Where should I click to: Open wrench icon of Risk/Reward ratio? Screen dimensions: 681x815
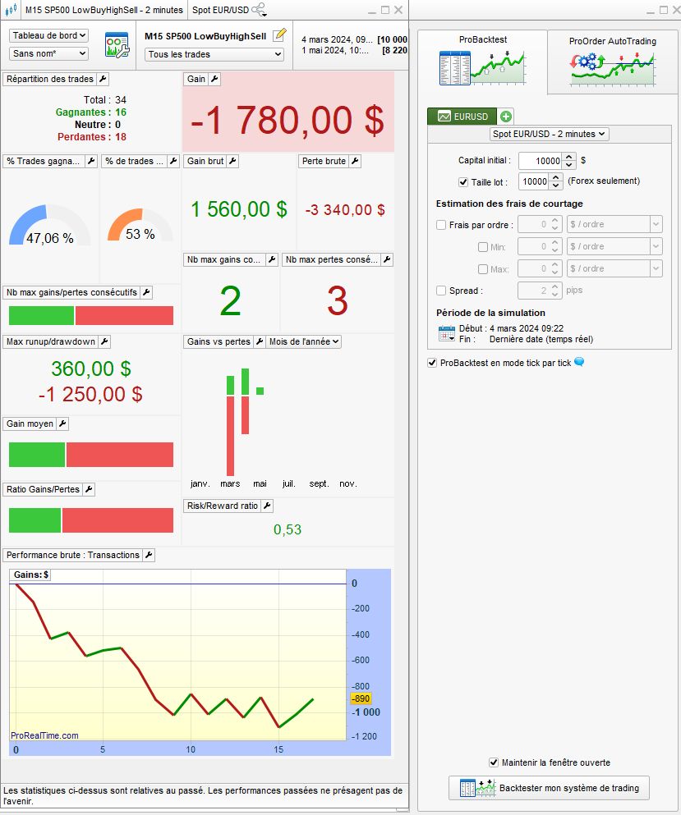[x=268, y=506]
